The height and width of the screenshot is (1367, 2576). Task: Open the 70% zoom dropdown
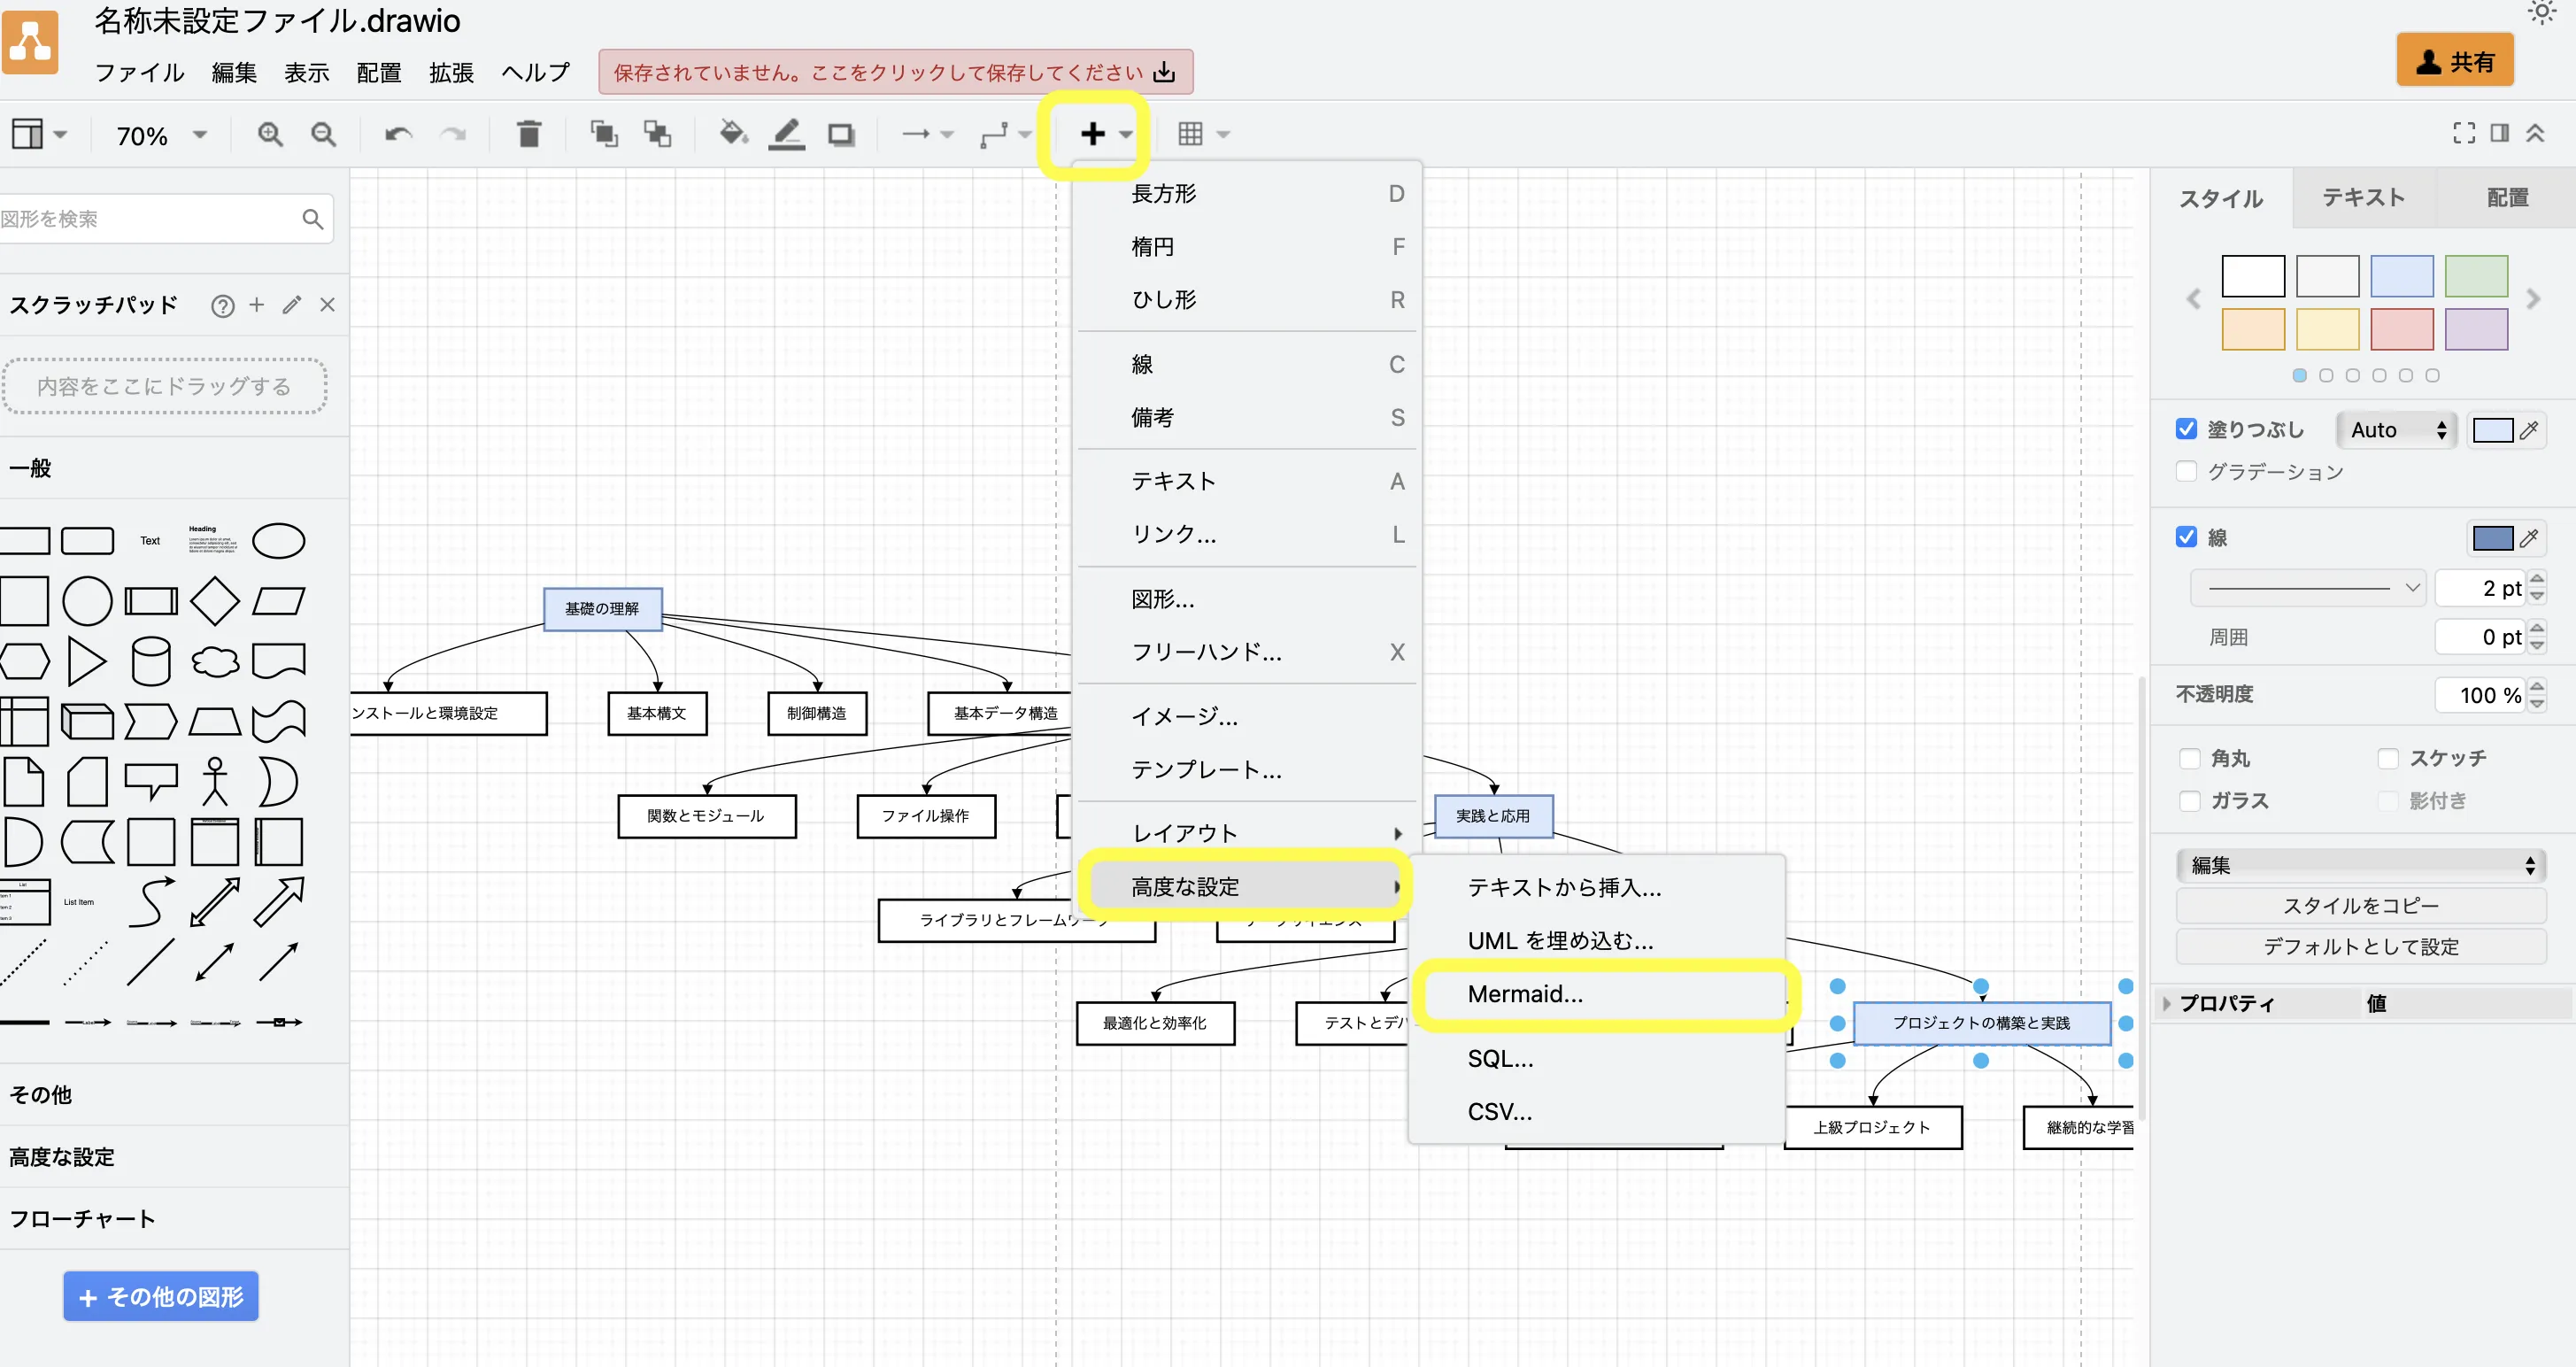[x=161, y=135]
